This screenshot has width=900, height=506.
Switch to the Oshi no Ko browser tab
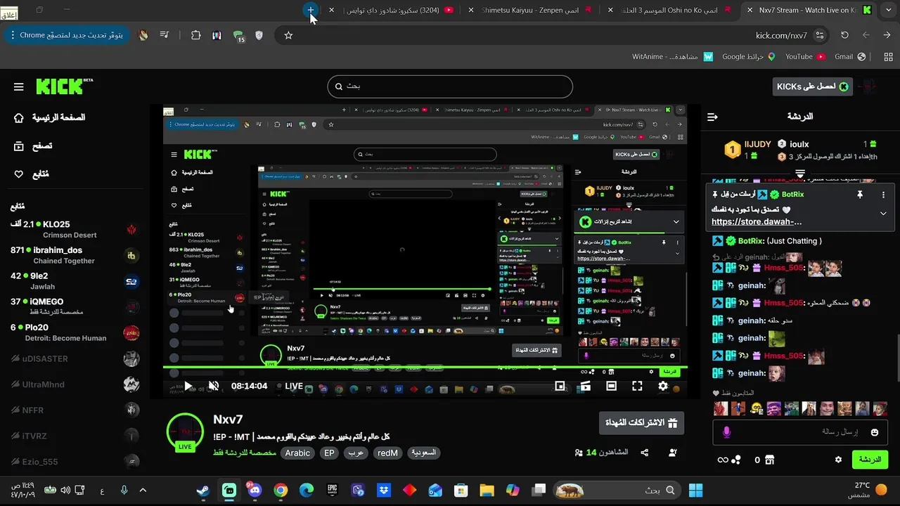point(669,11)
